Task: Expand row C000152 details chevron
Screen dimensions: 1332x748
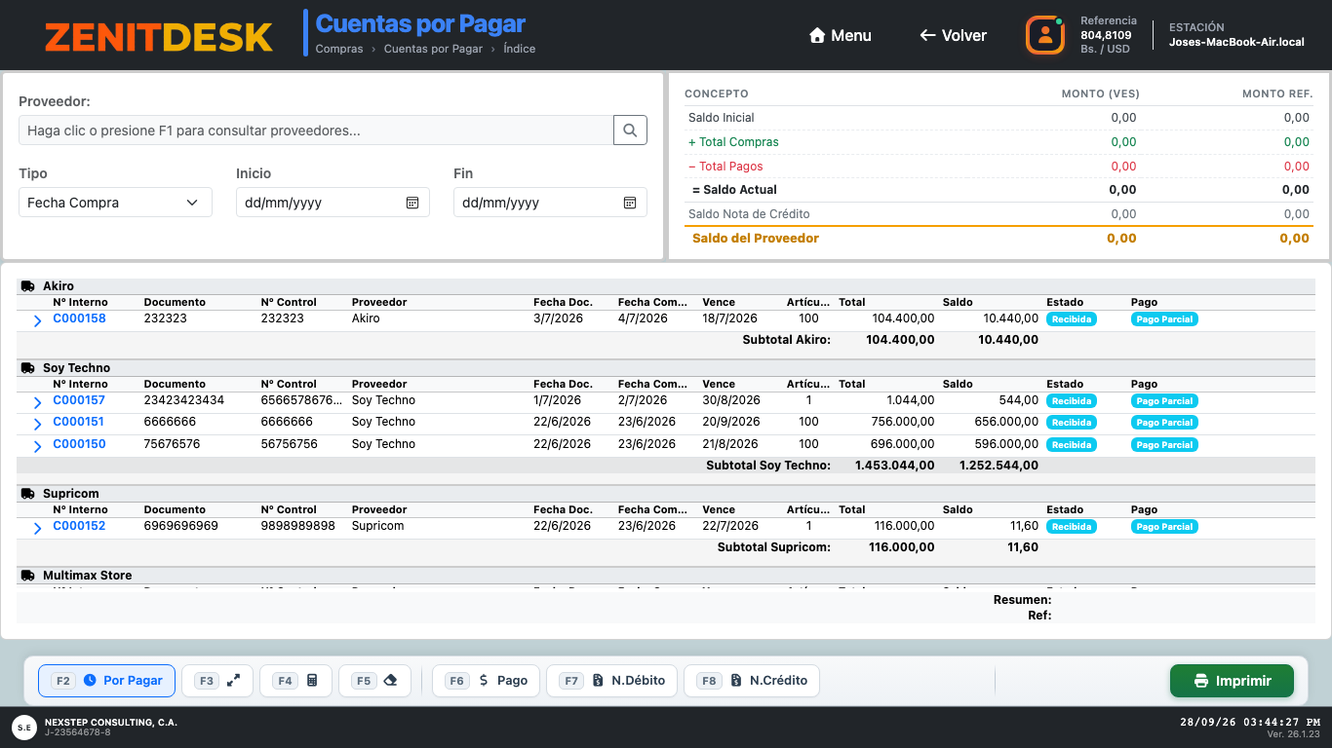Action: point(37,528)
